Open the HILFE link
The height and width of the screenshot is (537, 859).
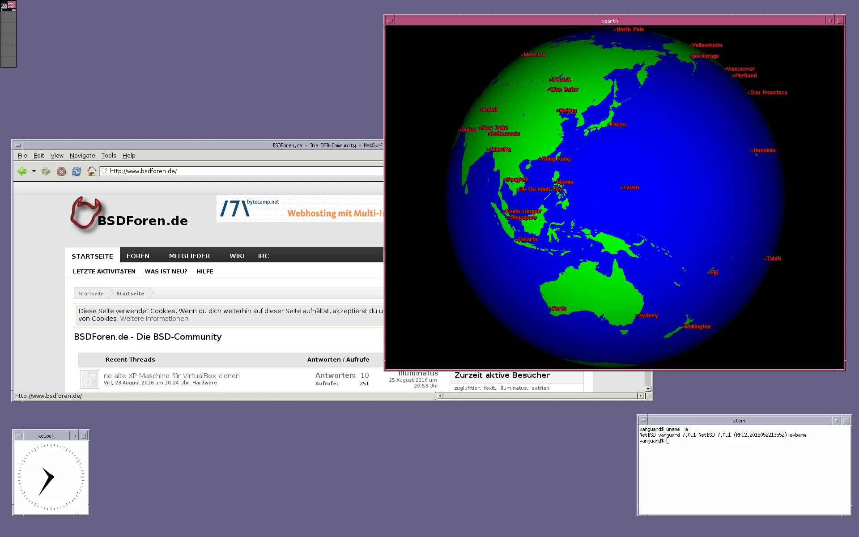coord(205,271)
